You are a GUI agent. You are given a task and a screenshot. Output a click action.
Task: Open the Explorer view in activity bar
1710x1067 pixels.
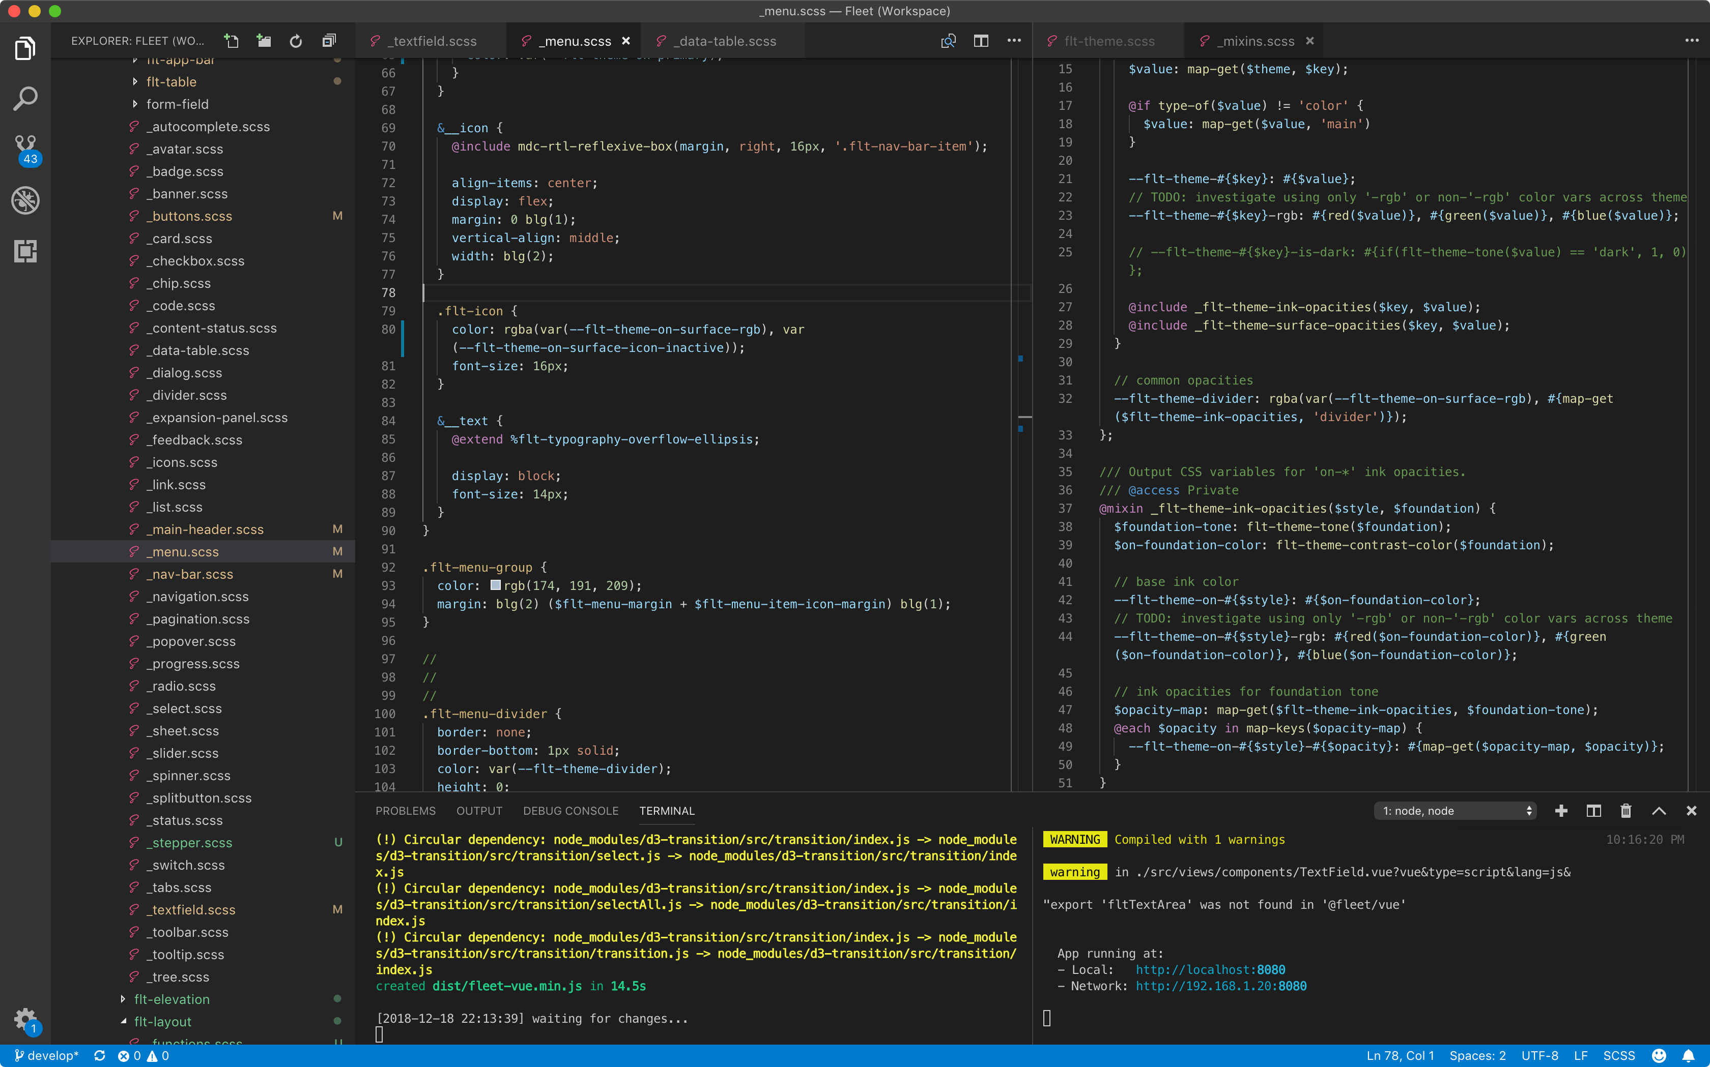(x=25, y=49)
